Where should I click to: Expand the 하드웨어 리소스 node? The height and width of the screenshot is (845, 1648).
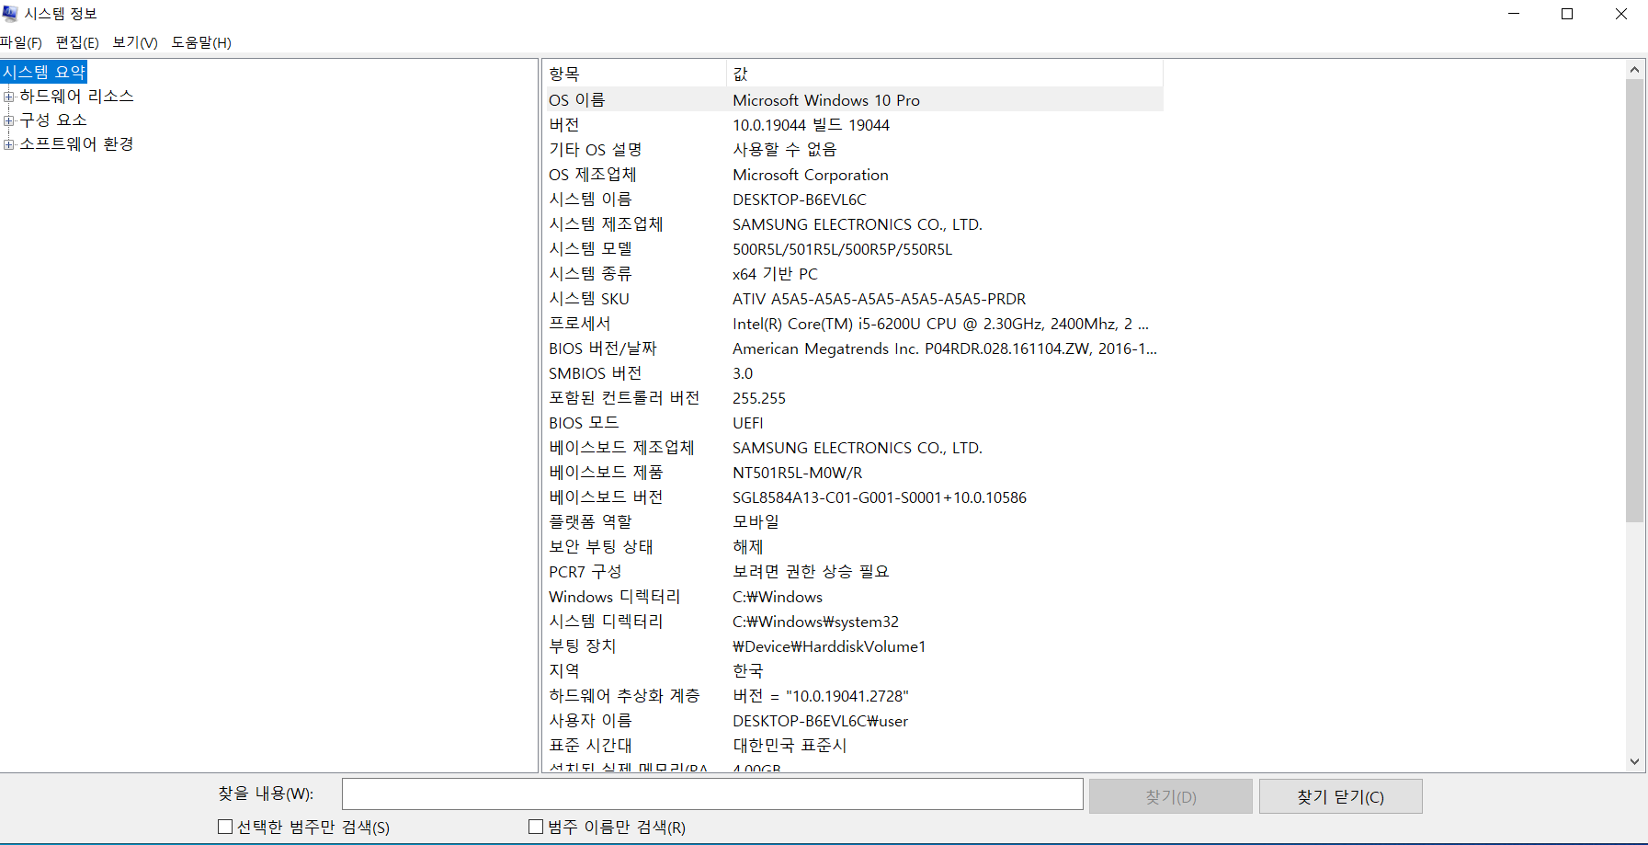pyautogui.click(x=8, y=97)
